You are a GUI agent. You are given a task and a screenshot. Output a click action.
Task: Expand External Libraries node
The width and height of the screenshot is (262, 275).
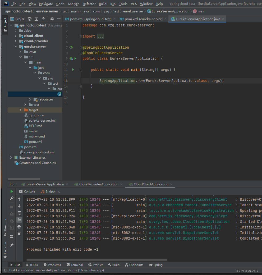pyautogui.click(x=11, y=158)
